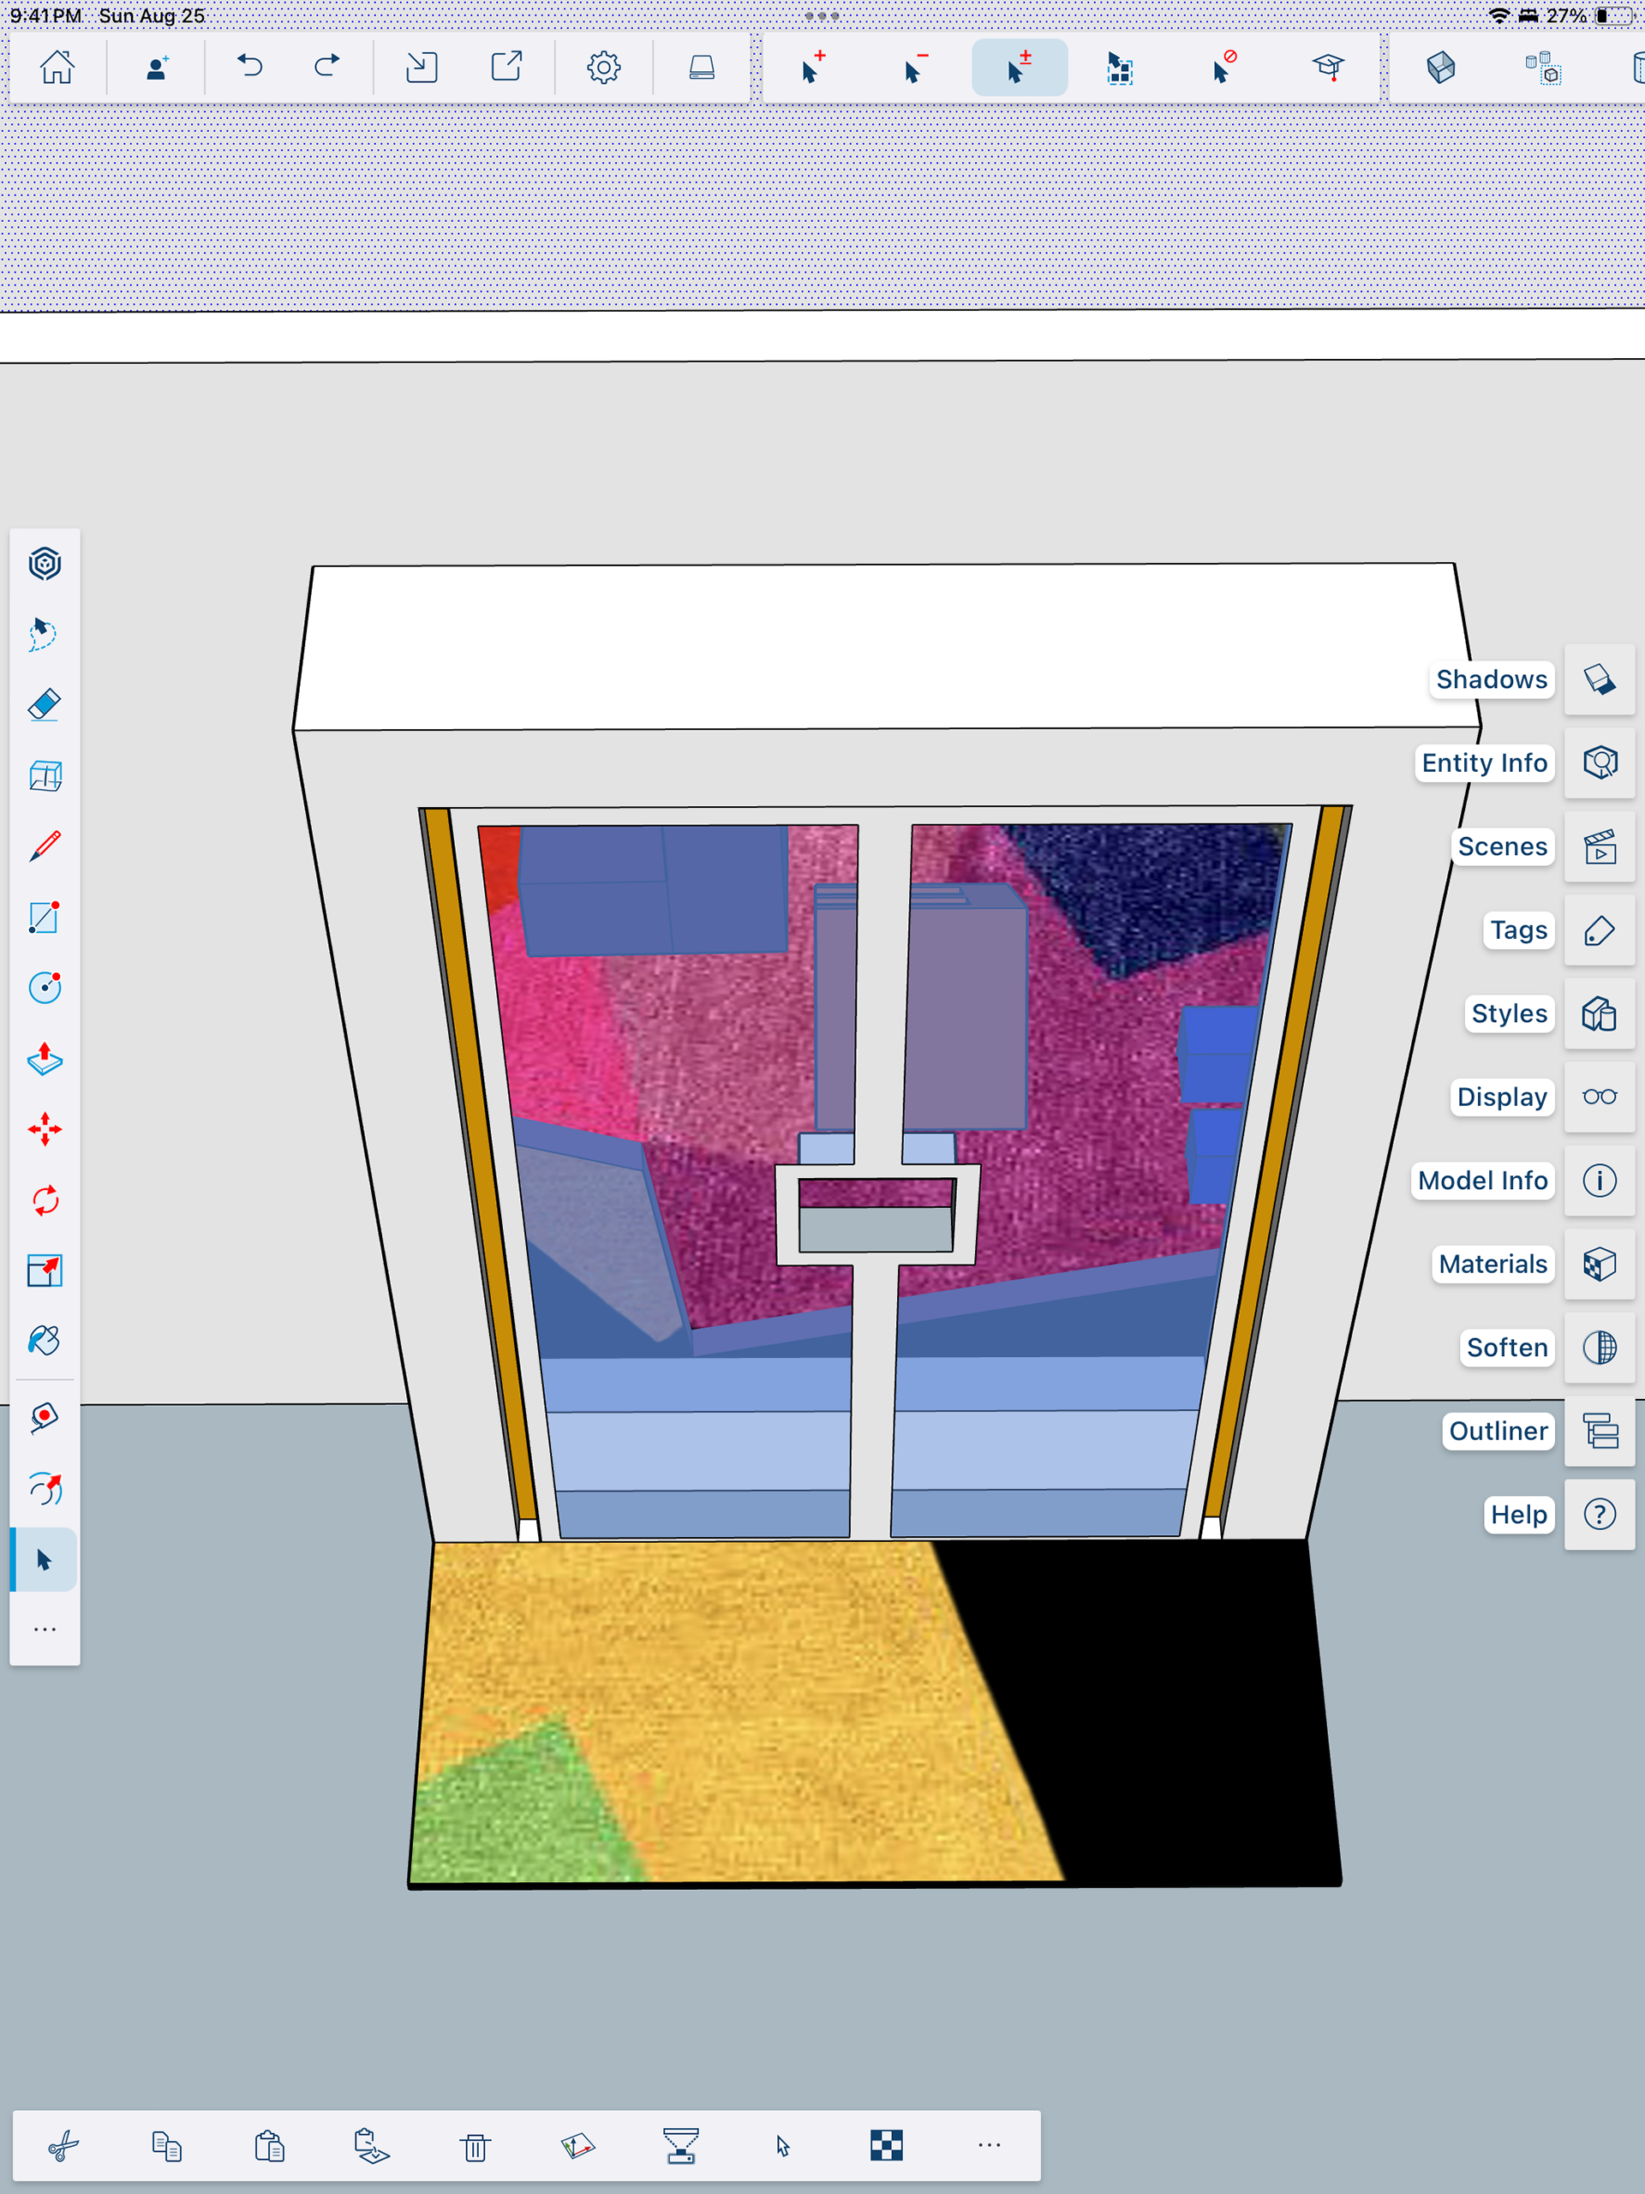1645x2194 pixels.
Task: Open the hexagon search tool
Action: tap(45, 564)
